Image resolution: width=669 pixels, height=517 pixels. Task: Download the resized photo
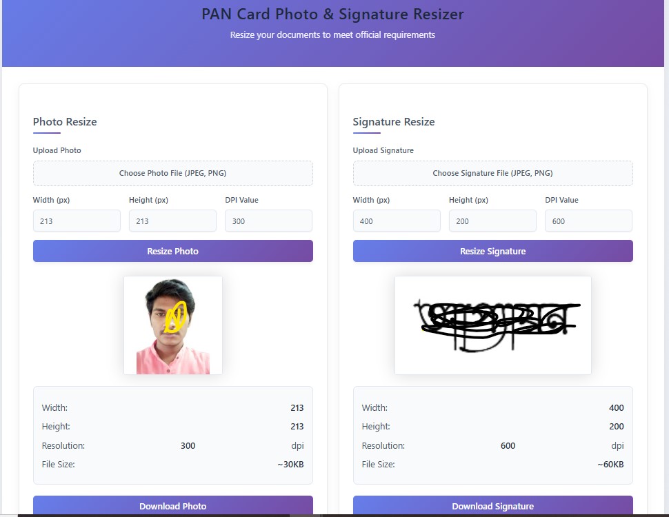click(x=172, y=506)
